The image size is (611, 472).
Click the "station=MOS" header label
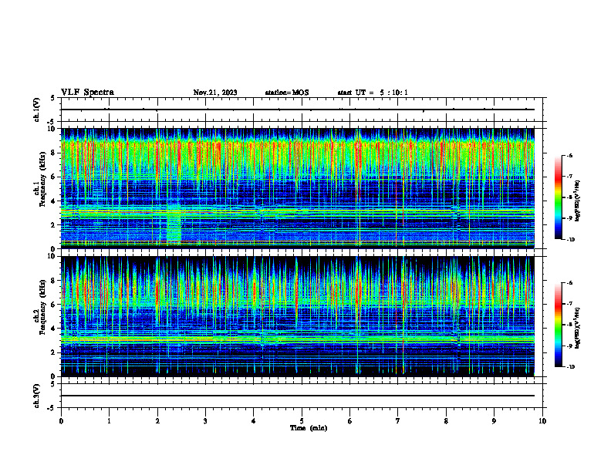coord(287,93)
